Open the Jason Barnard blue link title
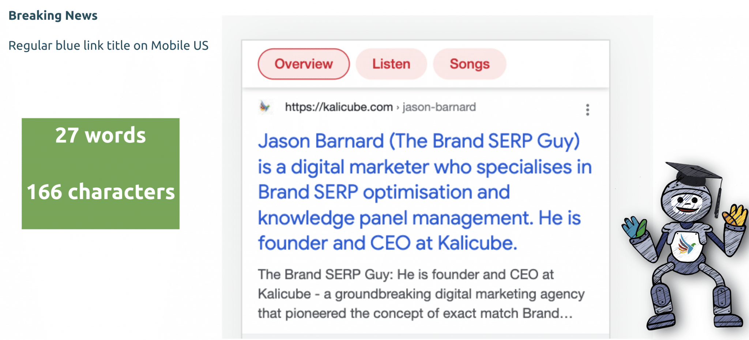 (x=425, y=192)
